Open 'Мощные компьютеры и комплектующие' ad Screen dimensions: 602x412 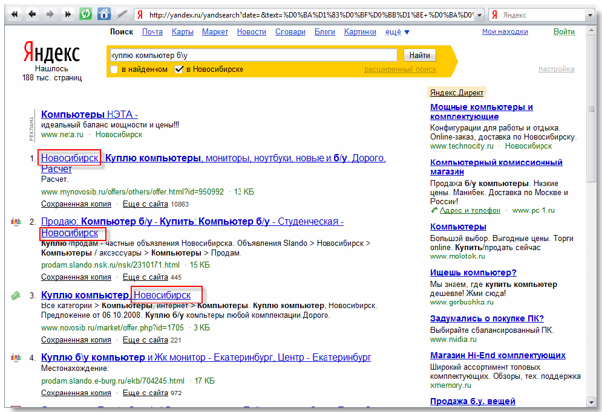[482, 112]
